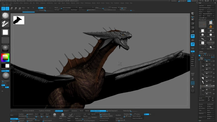Image resolution: width=217 pixels, height=122 pixels.
Task: Select the Cylinder3D tool thumbnail
Action: coord(211,23)
